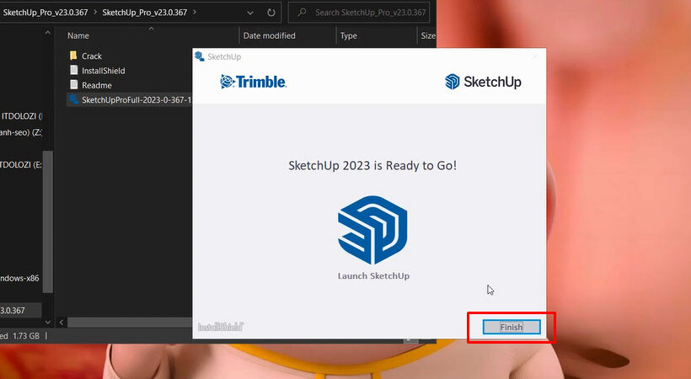Image resolution: width=691 pixels, height=379 pixels.
Task: Click the Launch SketchUp text label
Action: (x=373, y=275)
